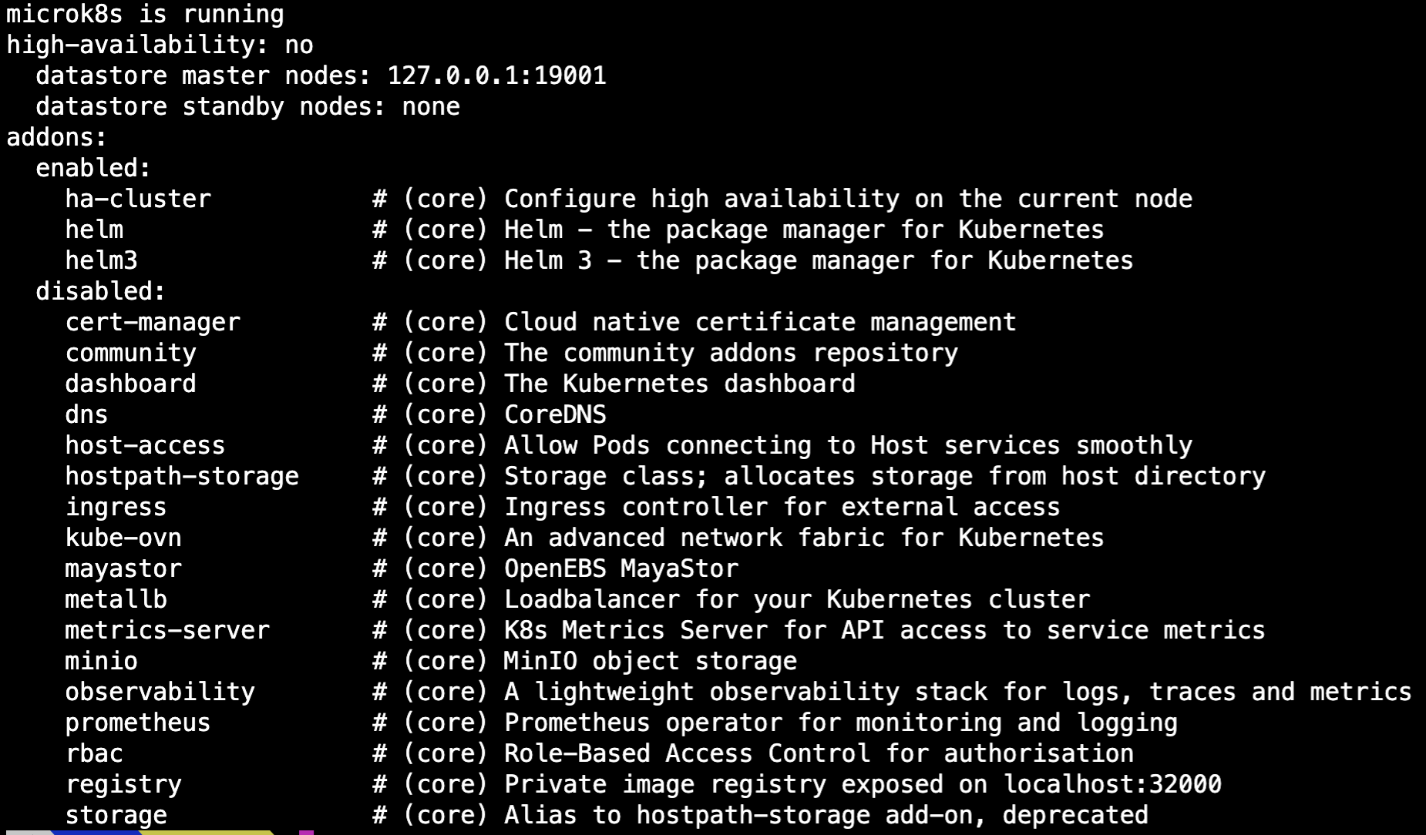Image resolution: width=1426 pixels, height=835 pixels.
Task: Select the dashboard addon name
Action: tap(130, 384)
